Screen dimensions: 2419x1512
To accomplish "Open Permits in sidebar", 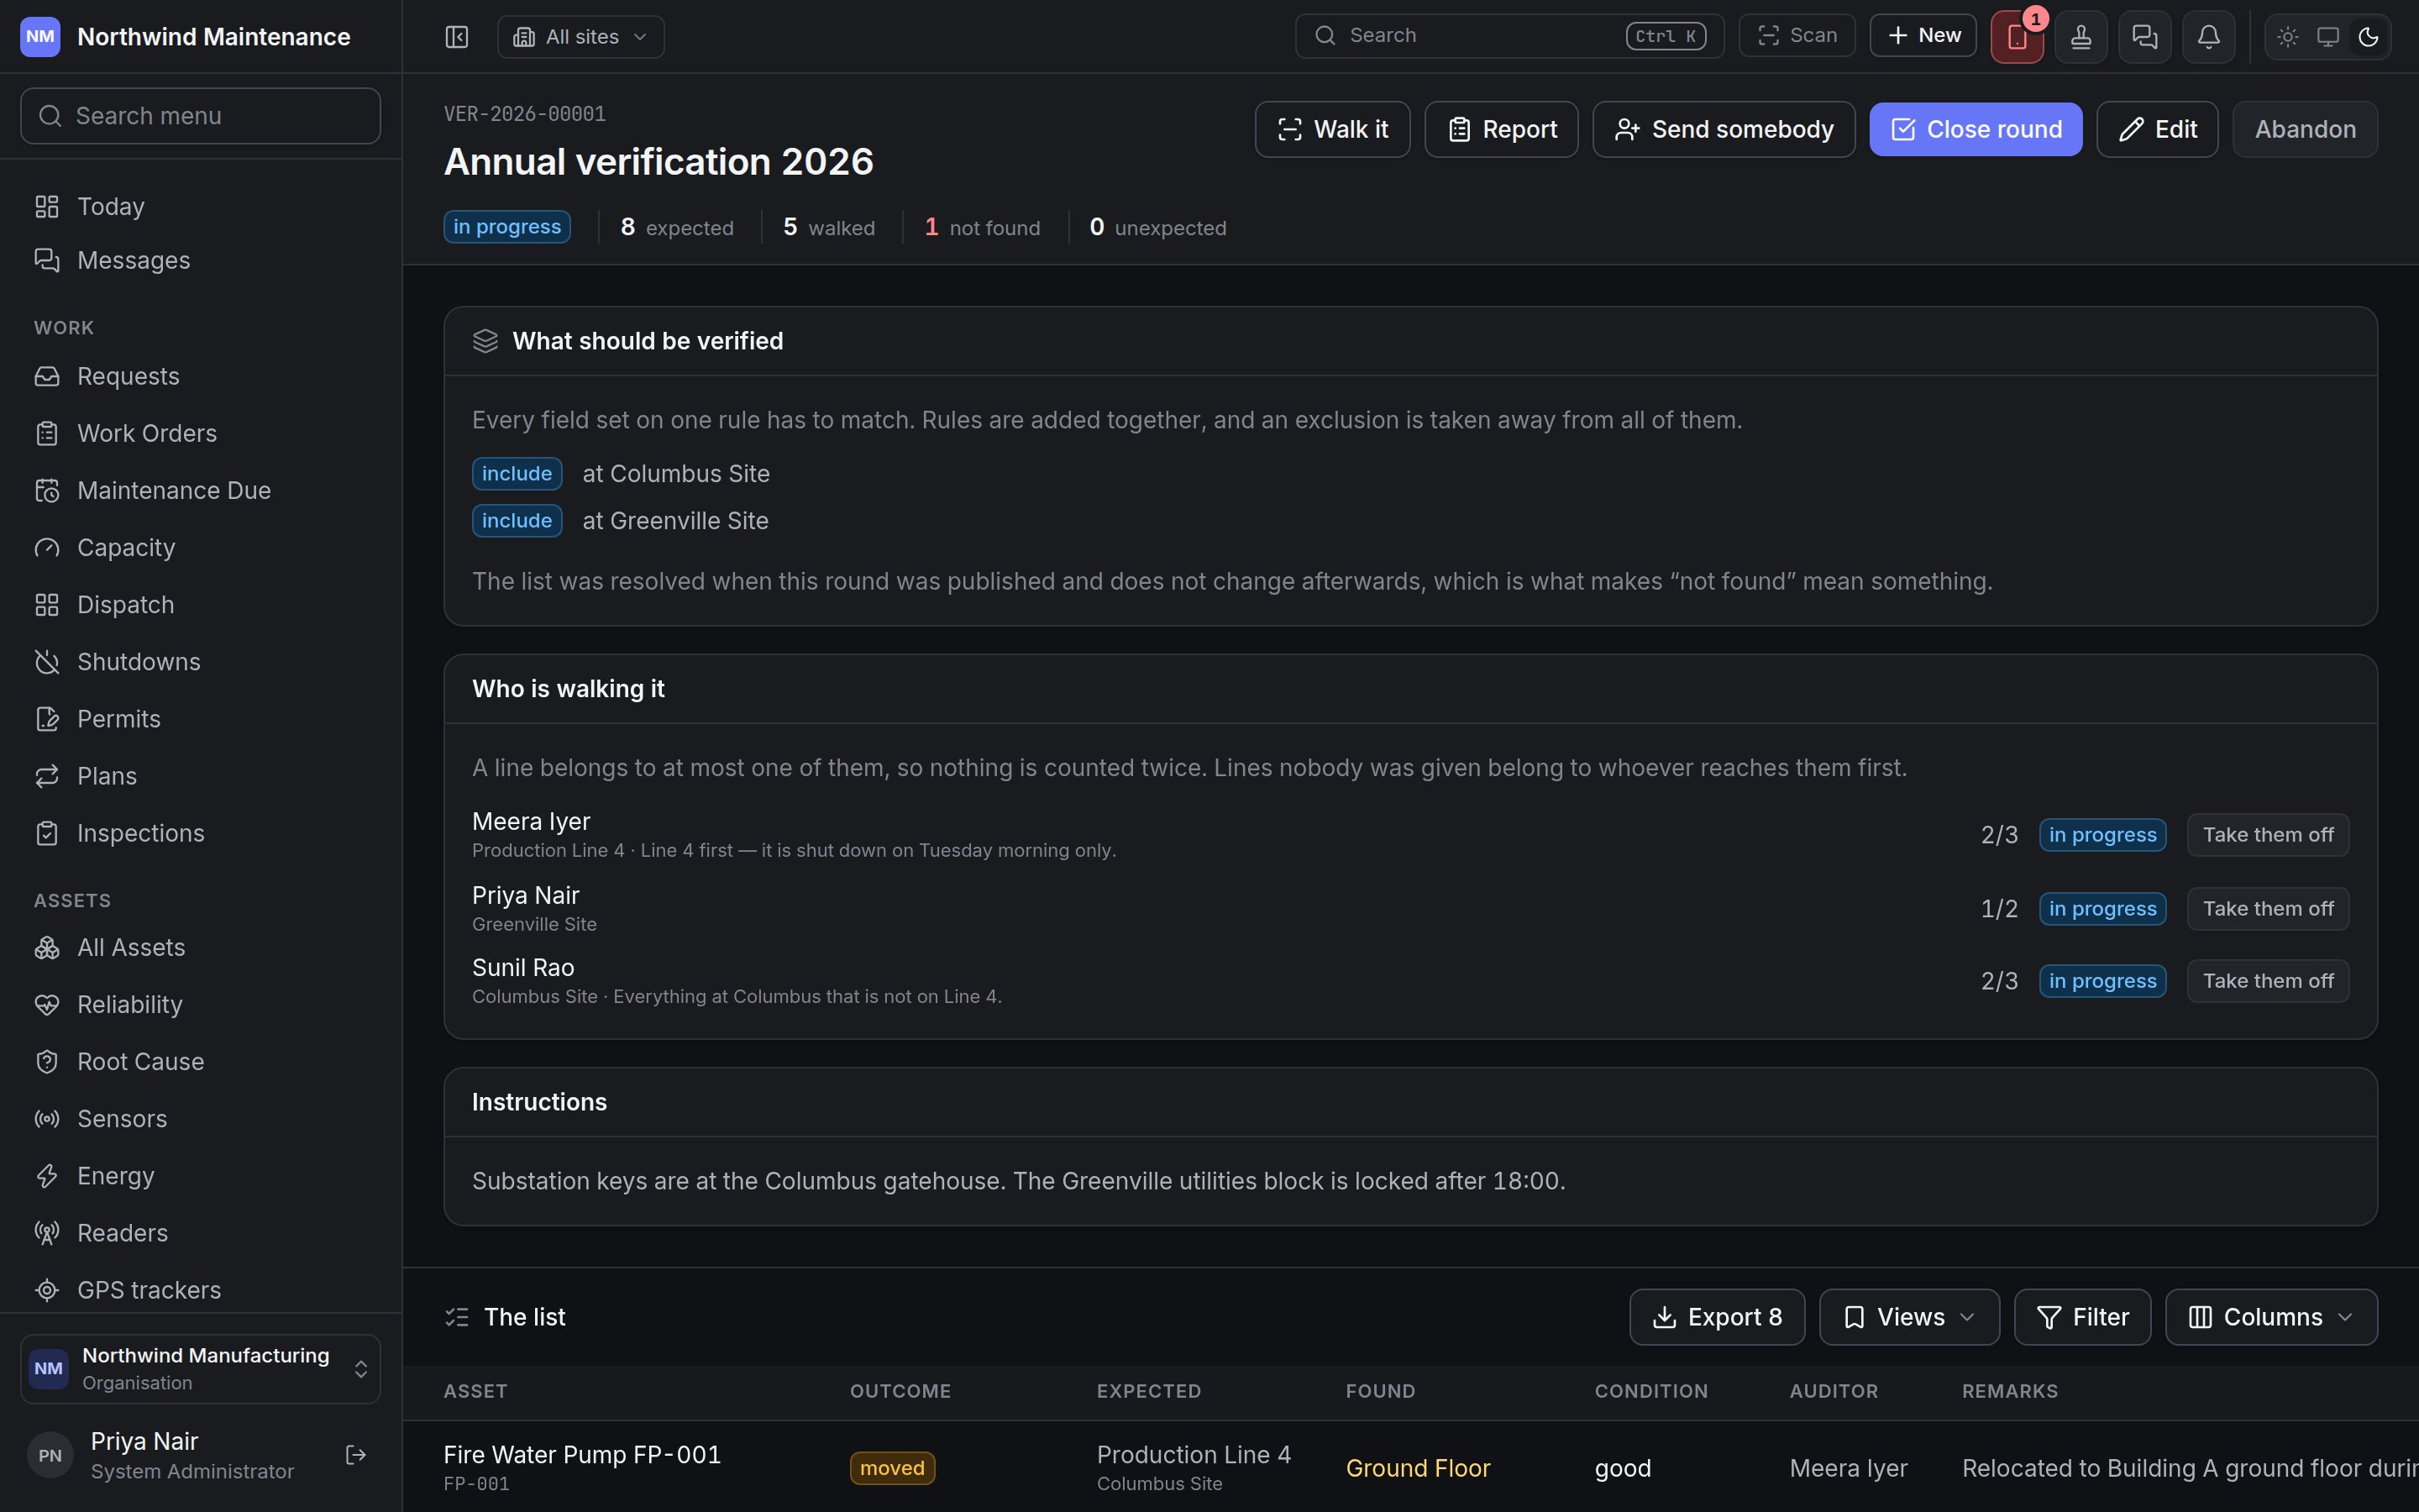I will click(201, 719).
